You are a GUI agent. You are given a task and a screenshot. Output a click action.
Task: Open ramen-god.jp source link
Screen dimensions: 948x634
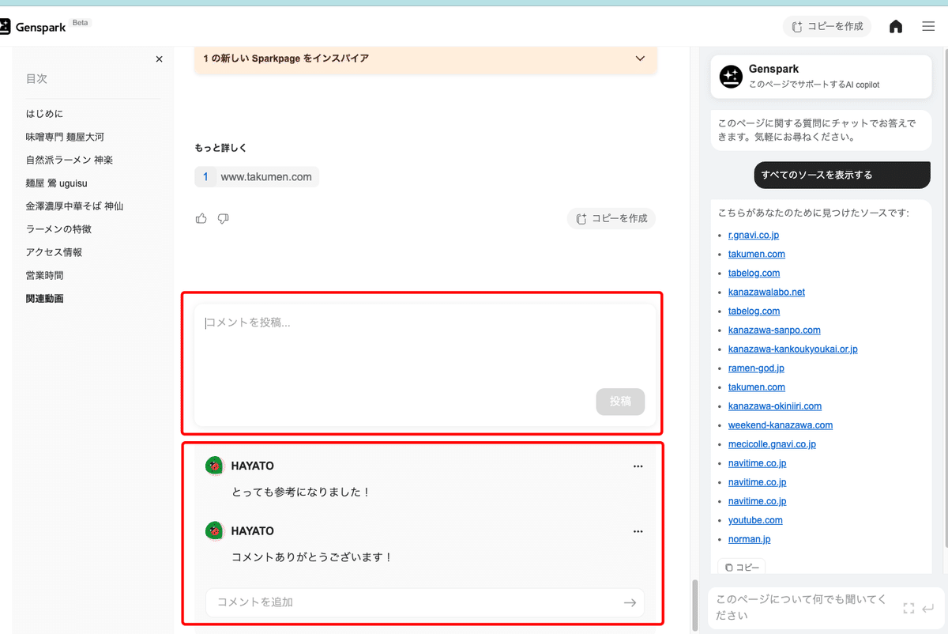point(756,368)
